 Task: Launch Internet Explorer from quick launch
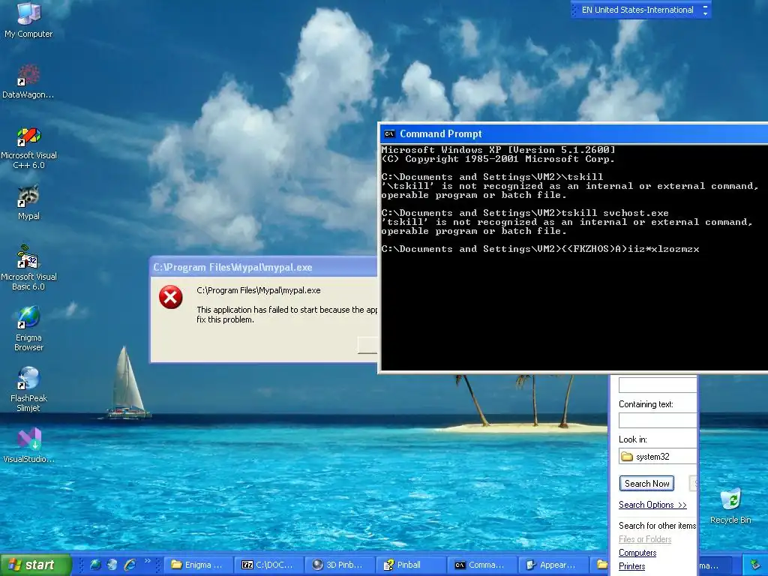(130, 565)
